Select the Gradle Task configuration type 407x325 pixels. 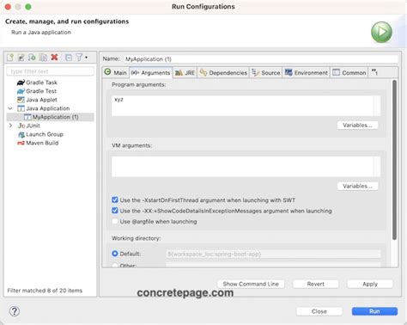(37, 83)
